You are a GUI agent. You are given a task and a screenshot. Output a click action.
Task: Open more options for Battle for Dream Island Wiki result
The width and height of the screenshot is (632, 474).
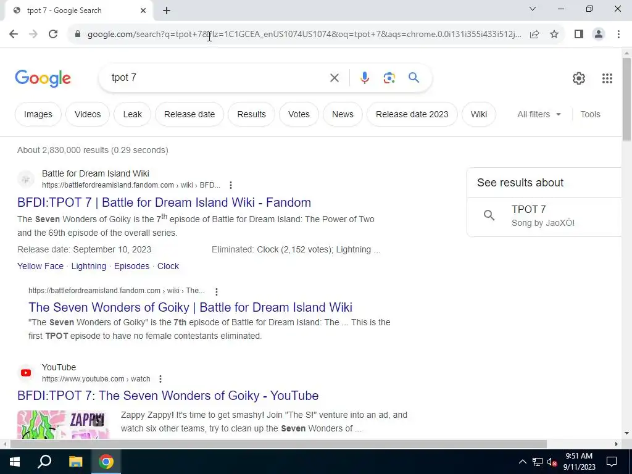point(231,185)
